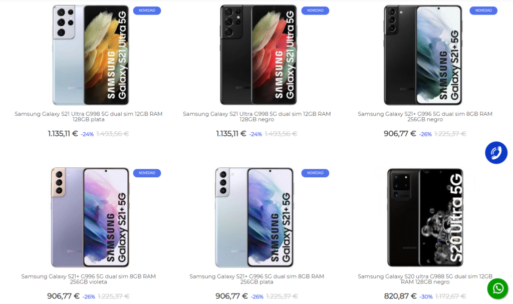The height and width of the screenshot is (304, 513).
Task: Open the green WhatsApp chat icon
Action: [x=496, y=288]
